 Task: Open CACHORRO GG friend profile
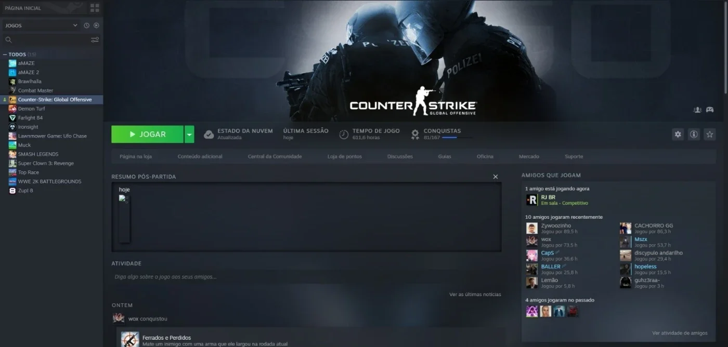coord(653,225)
